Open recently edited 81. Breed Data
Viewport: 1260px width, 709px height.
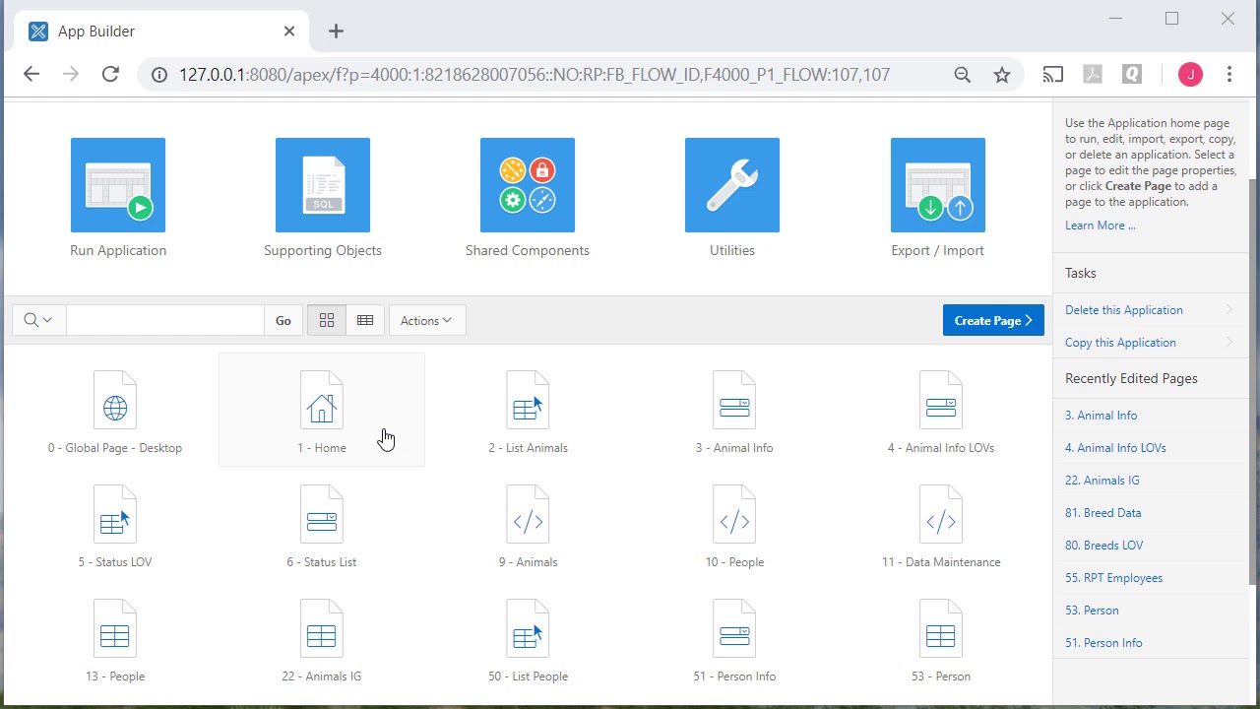point(1102,513)
